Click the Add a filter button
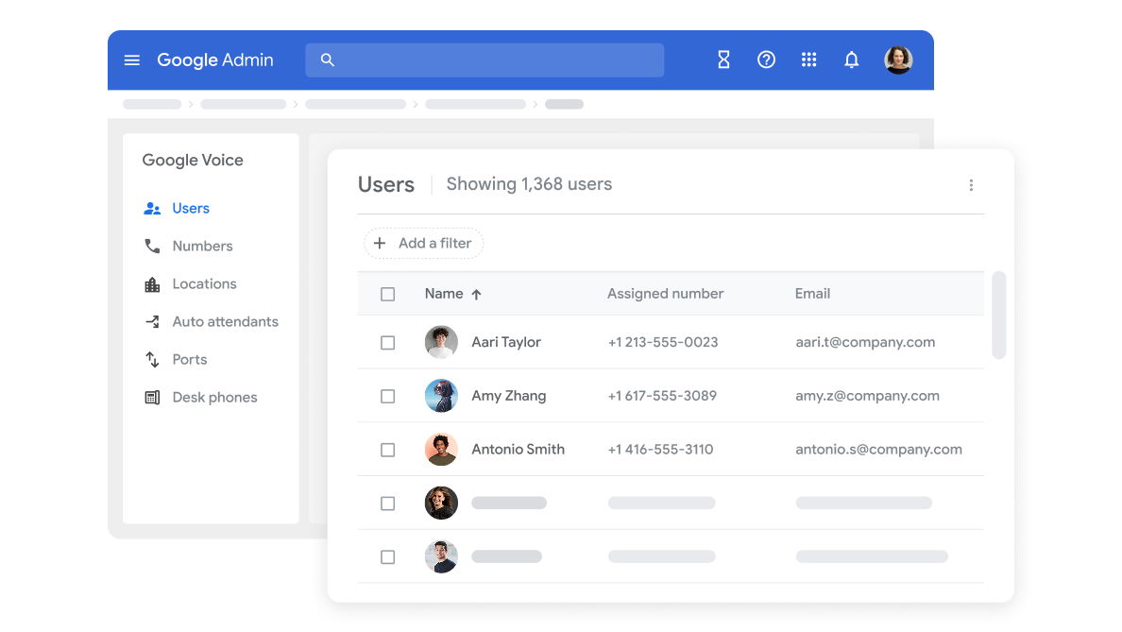 423,244
